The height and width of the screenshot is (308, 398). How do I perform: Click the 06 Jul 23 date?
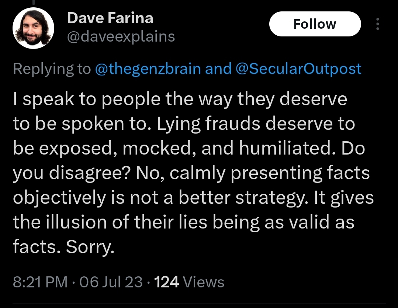pyautogui.click(x=111, y=282)
